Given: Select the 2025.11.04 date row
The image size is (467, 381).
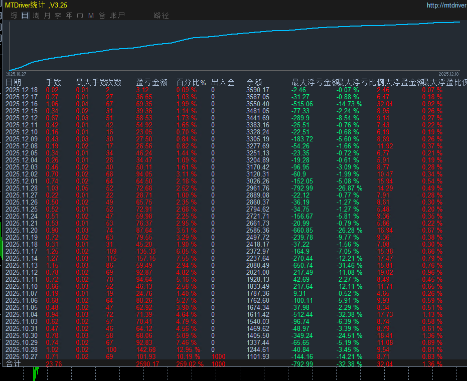Looking at the screenshot, I should point(22,314).
